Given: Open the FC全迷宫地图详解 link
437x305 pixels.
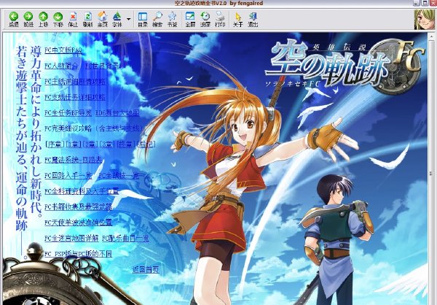Looking at the screenshot, I should coord(71,238).
